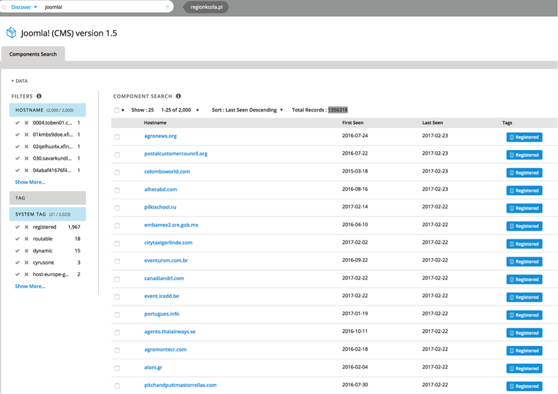Exclude the cyrusone system tag X
This screenshot has height=394, width=558.
click(27, 263)
